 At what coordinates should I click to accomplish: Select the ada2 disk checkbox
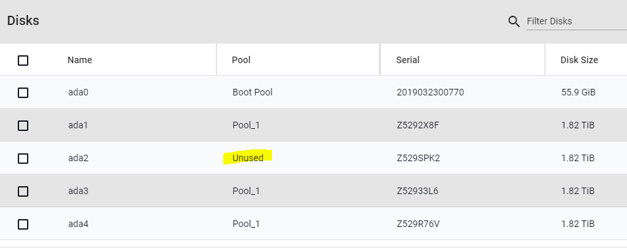coord(23,159)
